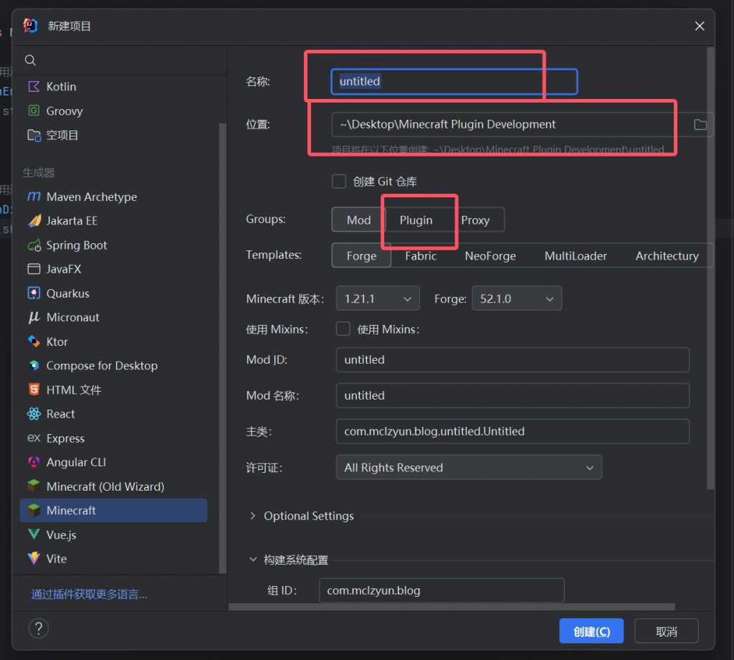The image size is (734, 660).
Task: Open the 许可证 All Rights Reserved dropdown
Action: point(469,468)
